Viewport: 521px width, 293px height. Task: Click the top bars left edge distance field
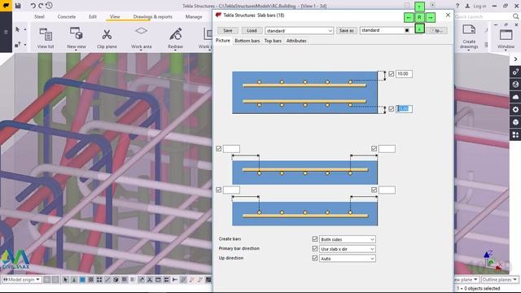click(x=231, y=148)
